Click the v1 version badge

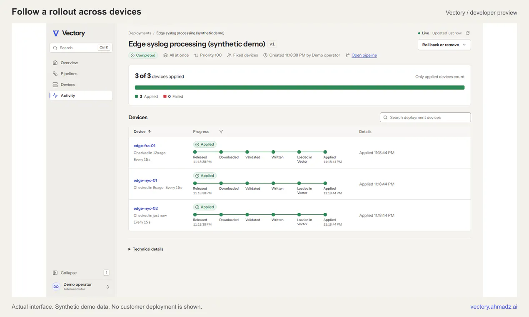click(272, 44)
